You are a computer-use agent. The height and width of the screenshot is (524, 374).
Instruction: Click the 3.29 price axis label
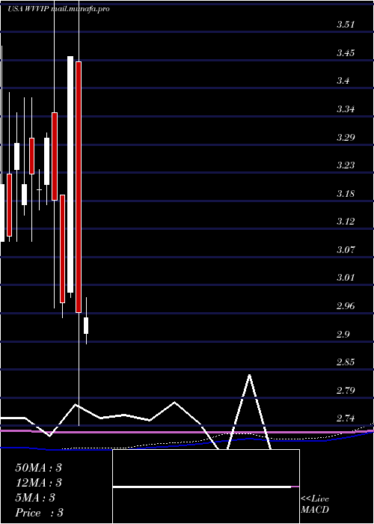(346, 137)
